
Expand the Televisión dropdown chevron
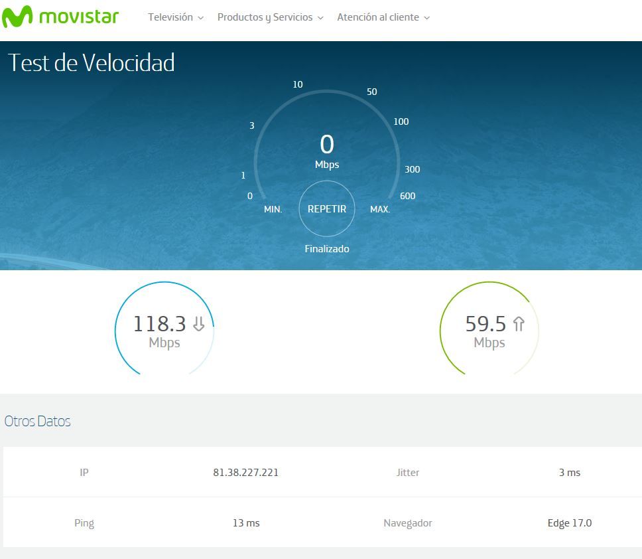201,18
